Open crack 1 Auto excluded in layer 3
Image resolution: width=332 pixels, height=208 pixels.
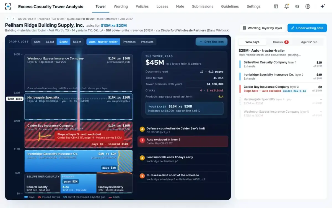(x=183, y=141)
